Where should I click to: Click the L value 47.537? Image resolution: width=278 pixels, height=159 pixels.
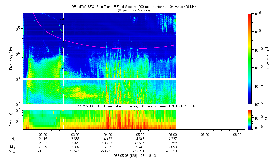pyautogui.click(x=140, y=143)
